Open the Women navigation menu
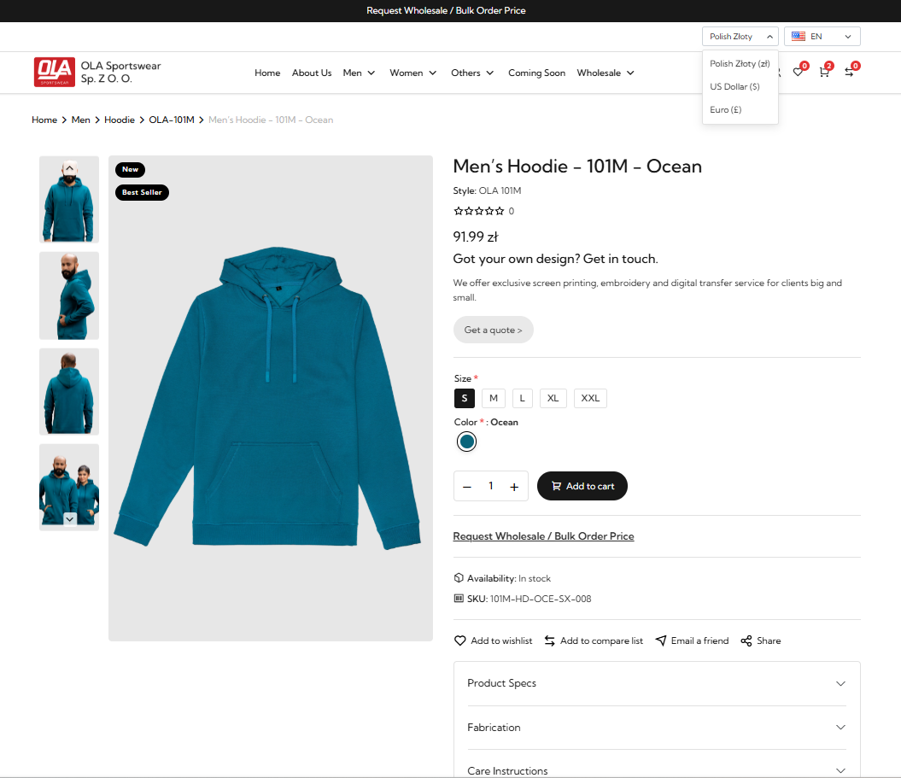The image size is (901, 778). [413, 73]
